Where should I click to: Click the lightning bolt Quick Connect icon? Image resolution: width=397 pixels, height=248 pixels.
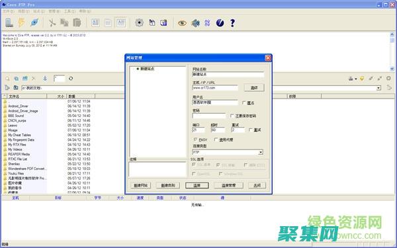[22, 22]
